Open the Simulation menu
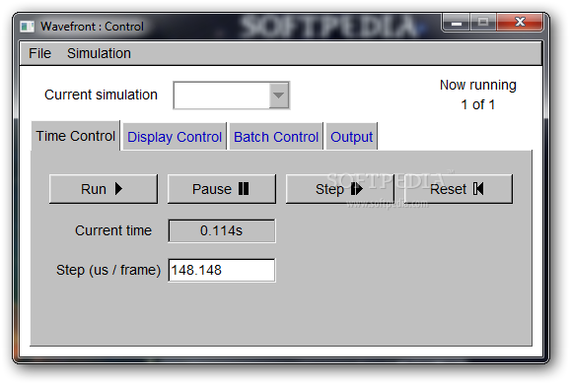The image size is (570, 384). click(x=99, y=53)
